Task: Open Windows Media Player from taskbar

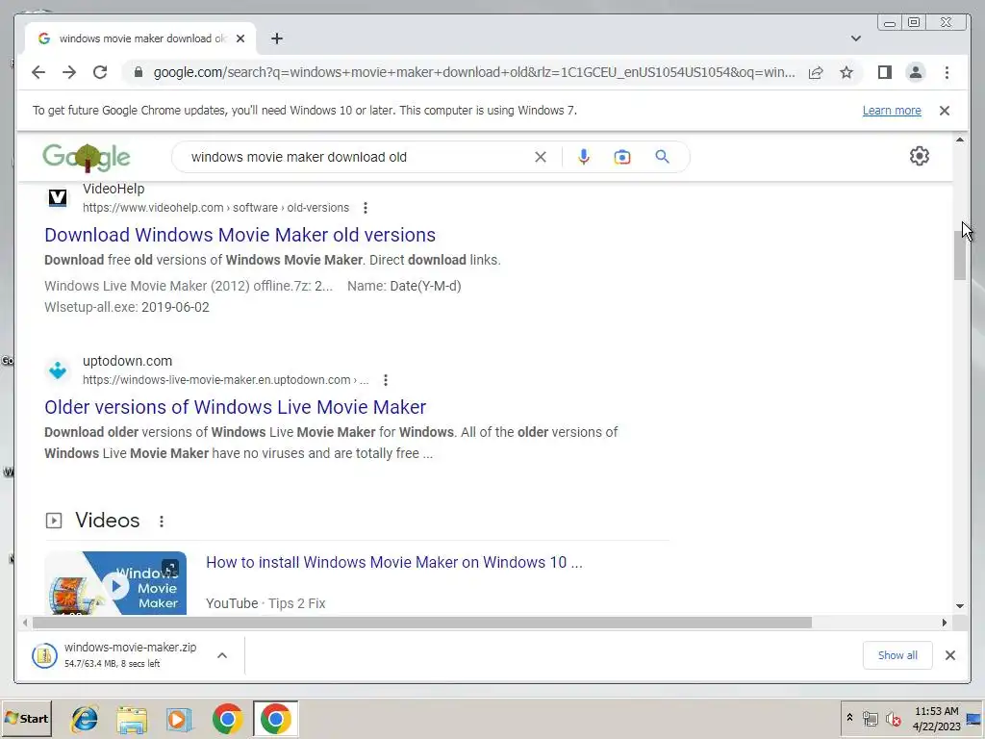Action: [x=179, y=719]
